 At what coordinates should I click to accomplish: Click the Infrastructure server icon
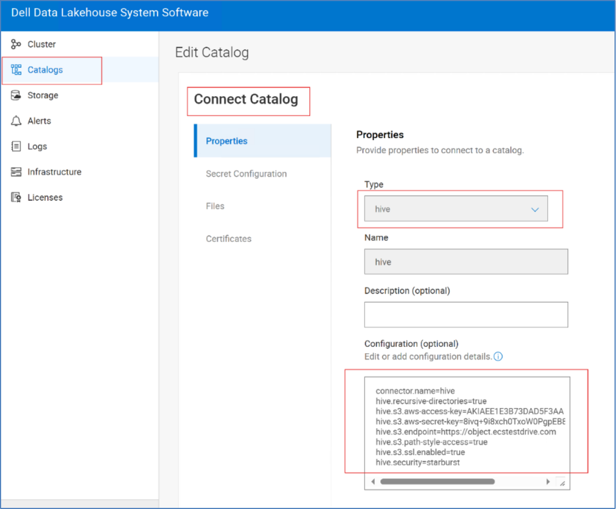click(16, 172)
